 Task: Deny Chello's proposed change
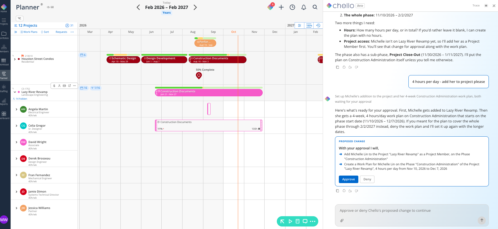click(x=367, y=179)
